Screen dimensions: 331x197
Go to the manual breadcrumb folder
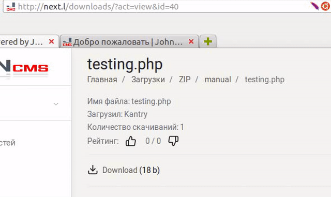pos(218,80)
